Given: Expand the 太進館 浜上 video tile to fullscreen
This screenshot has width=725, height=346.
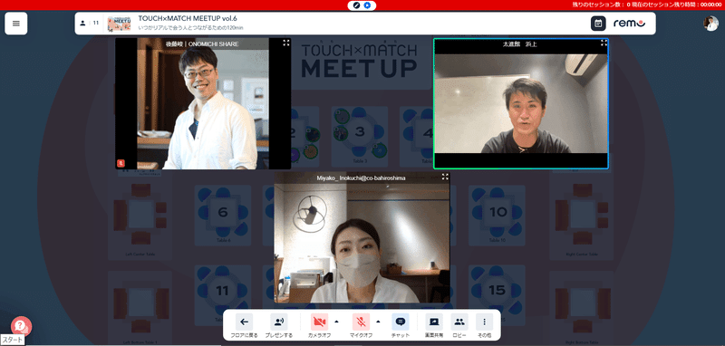Looking at the screenshot, I should click(x=604, y=43).
